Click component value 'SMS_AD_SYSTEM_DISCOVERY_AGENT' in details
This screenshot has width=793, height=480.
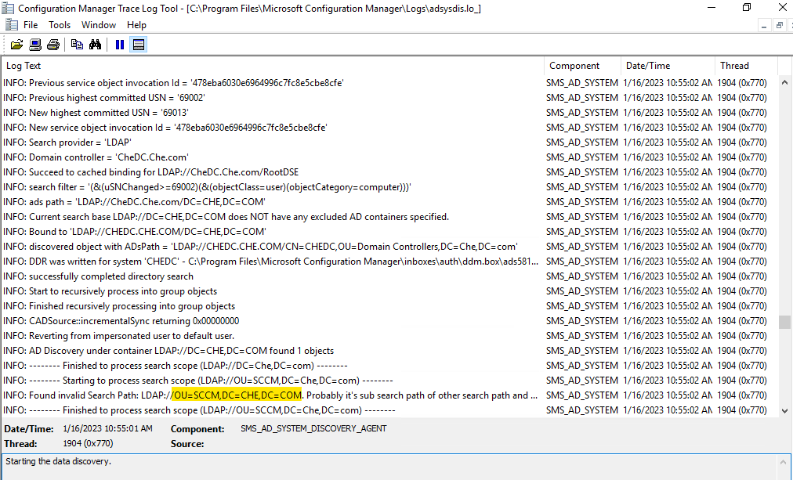tap(313, 429)
